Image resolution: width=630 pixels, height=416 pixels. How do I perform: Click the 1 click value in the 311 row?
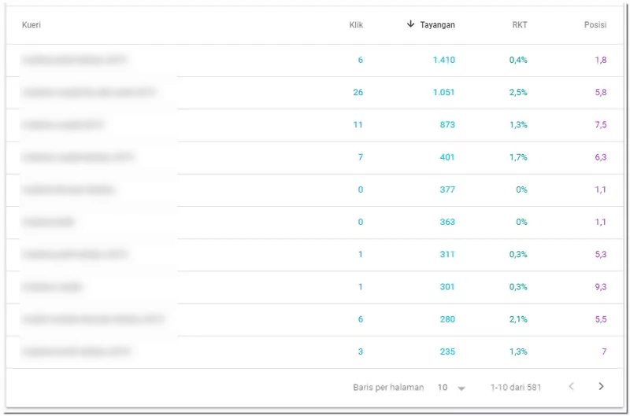point(361,254)
